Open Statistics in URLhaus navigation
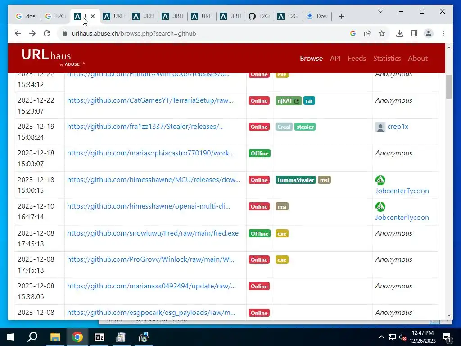This screenshot has width=461, height=346. [x=387, y=58]
